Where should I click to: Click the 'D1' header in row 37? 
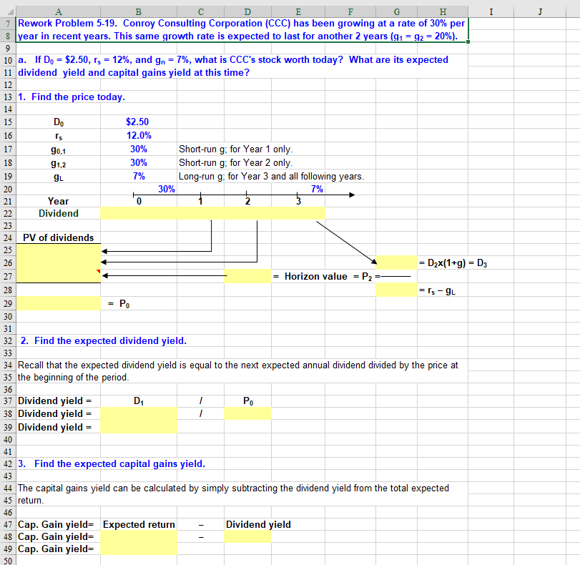click(139, 401)
